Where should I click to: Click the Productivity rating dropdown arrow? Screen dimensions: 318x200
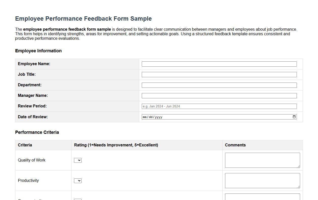79,181
